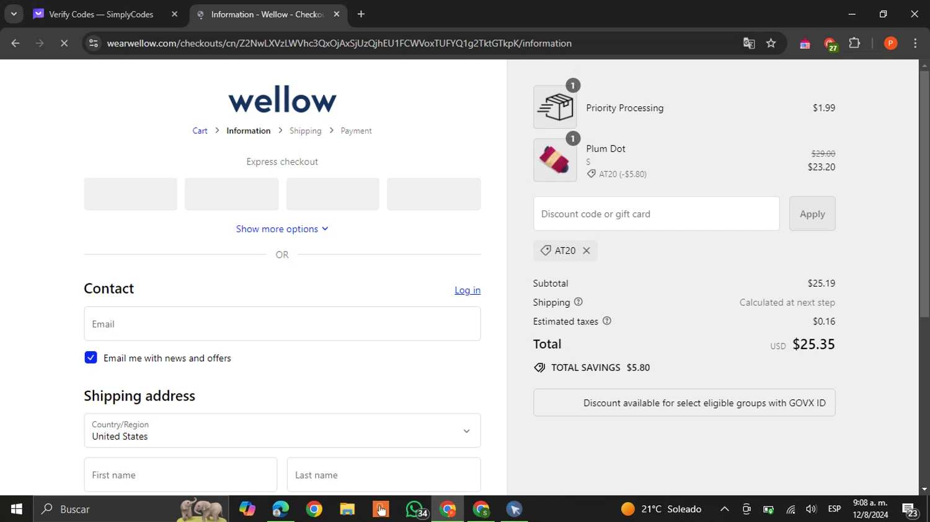This screenshot has width=930, height=522.
Task: Click the Shipping help question-mark icon
Action: click(x=578, y=302)
